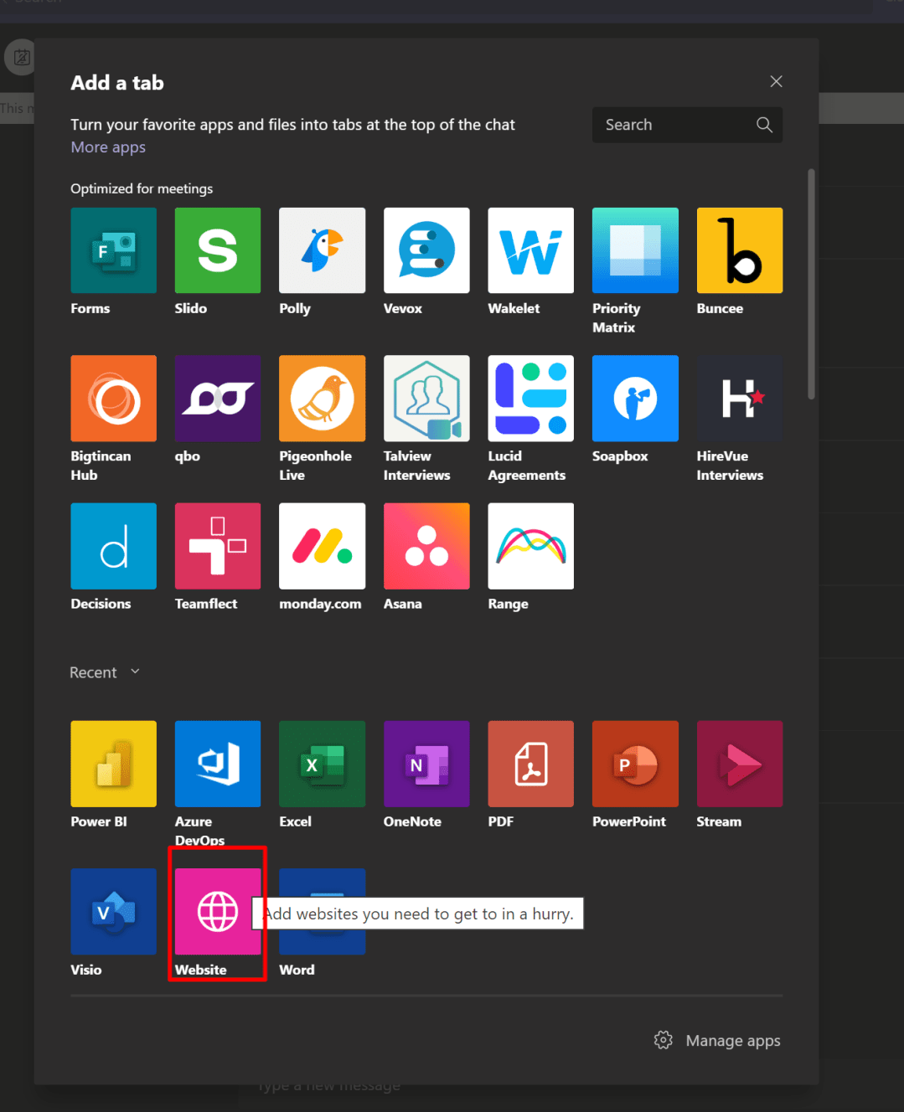
Task: Pick the Wakelet app tile
Action: point(530,250)
